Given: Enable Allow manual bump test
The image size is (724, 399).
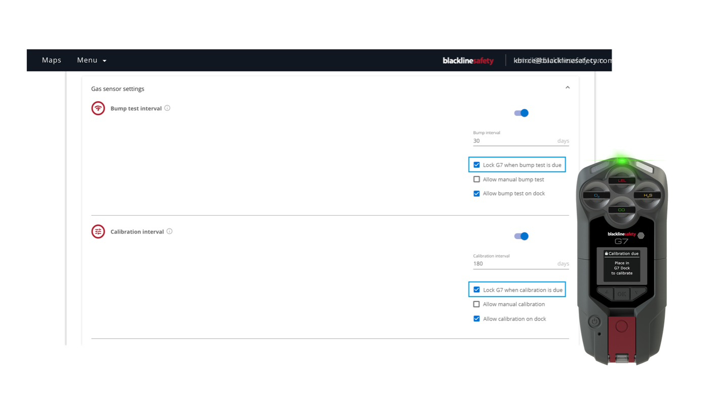Looking at the screenshot, I should [476, 179].
